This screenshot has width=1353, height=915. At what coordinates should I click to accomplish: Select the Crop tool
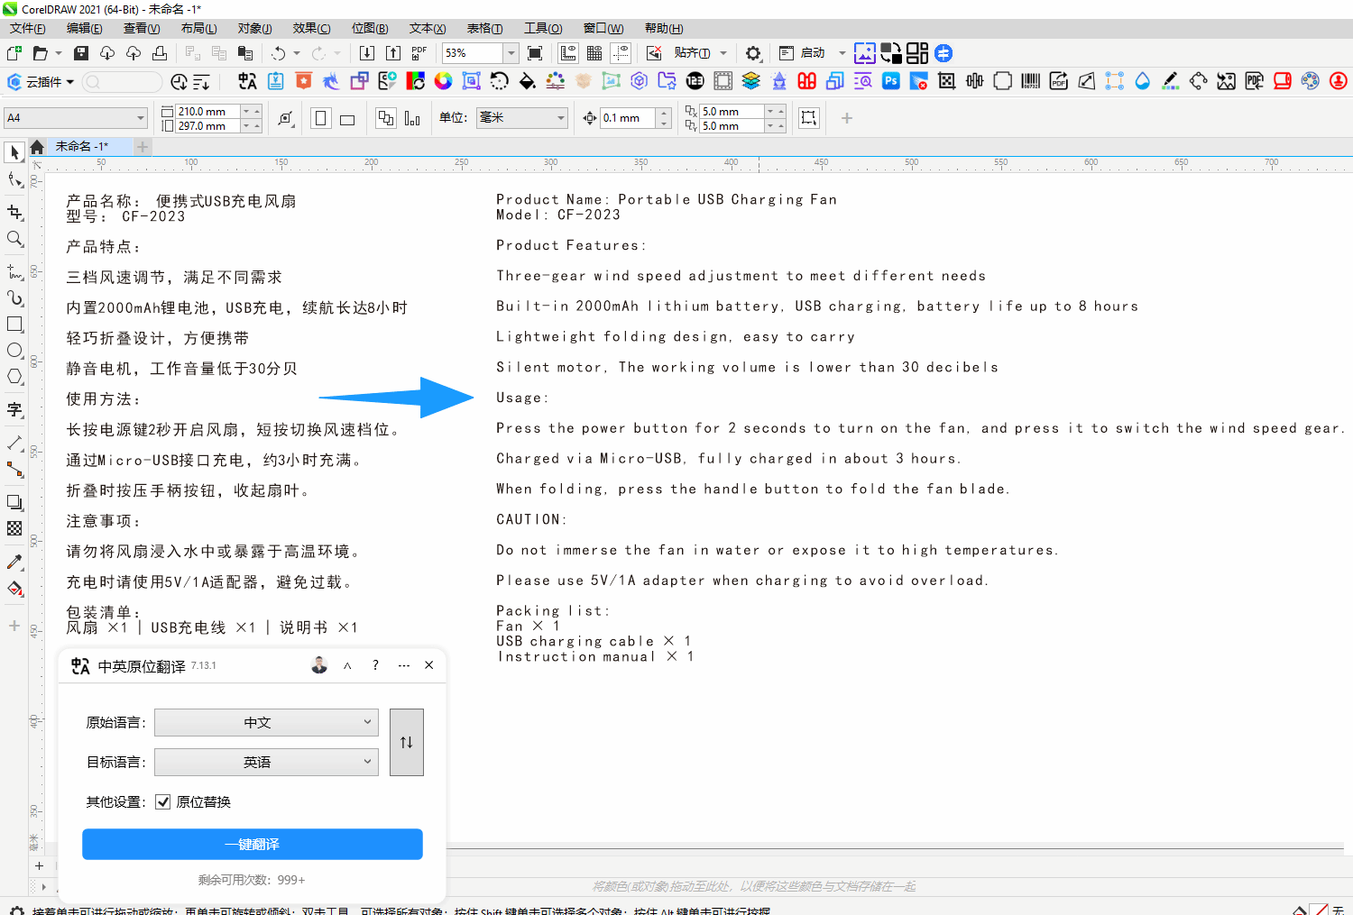coord(14,212)
